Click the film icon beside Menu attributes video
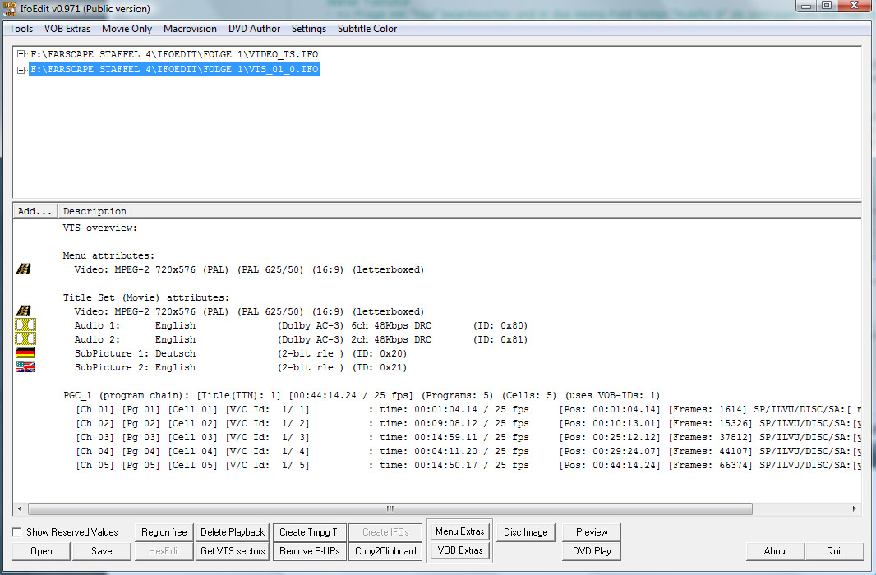Viewport: 876px width, 575px height. [x=24, y=269]
